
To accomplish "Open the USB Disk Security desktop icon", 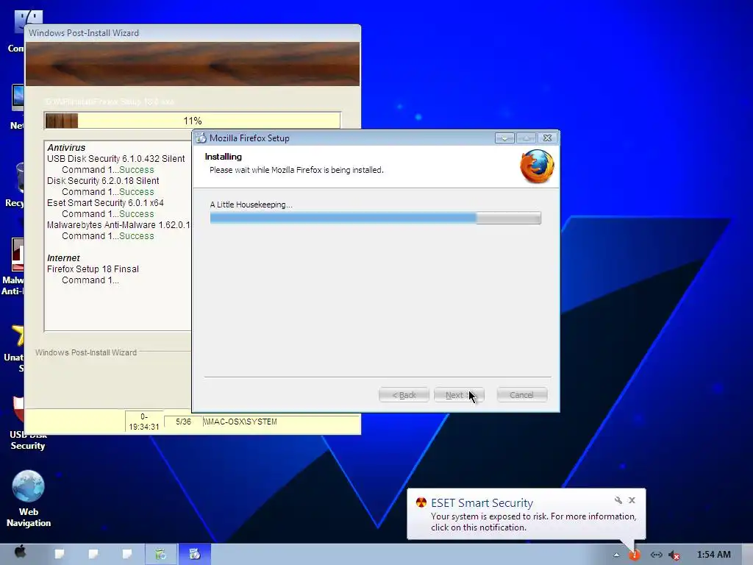I will tap(27, 423).
